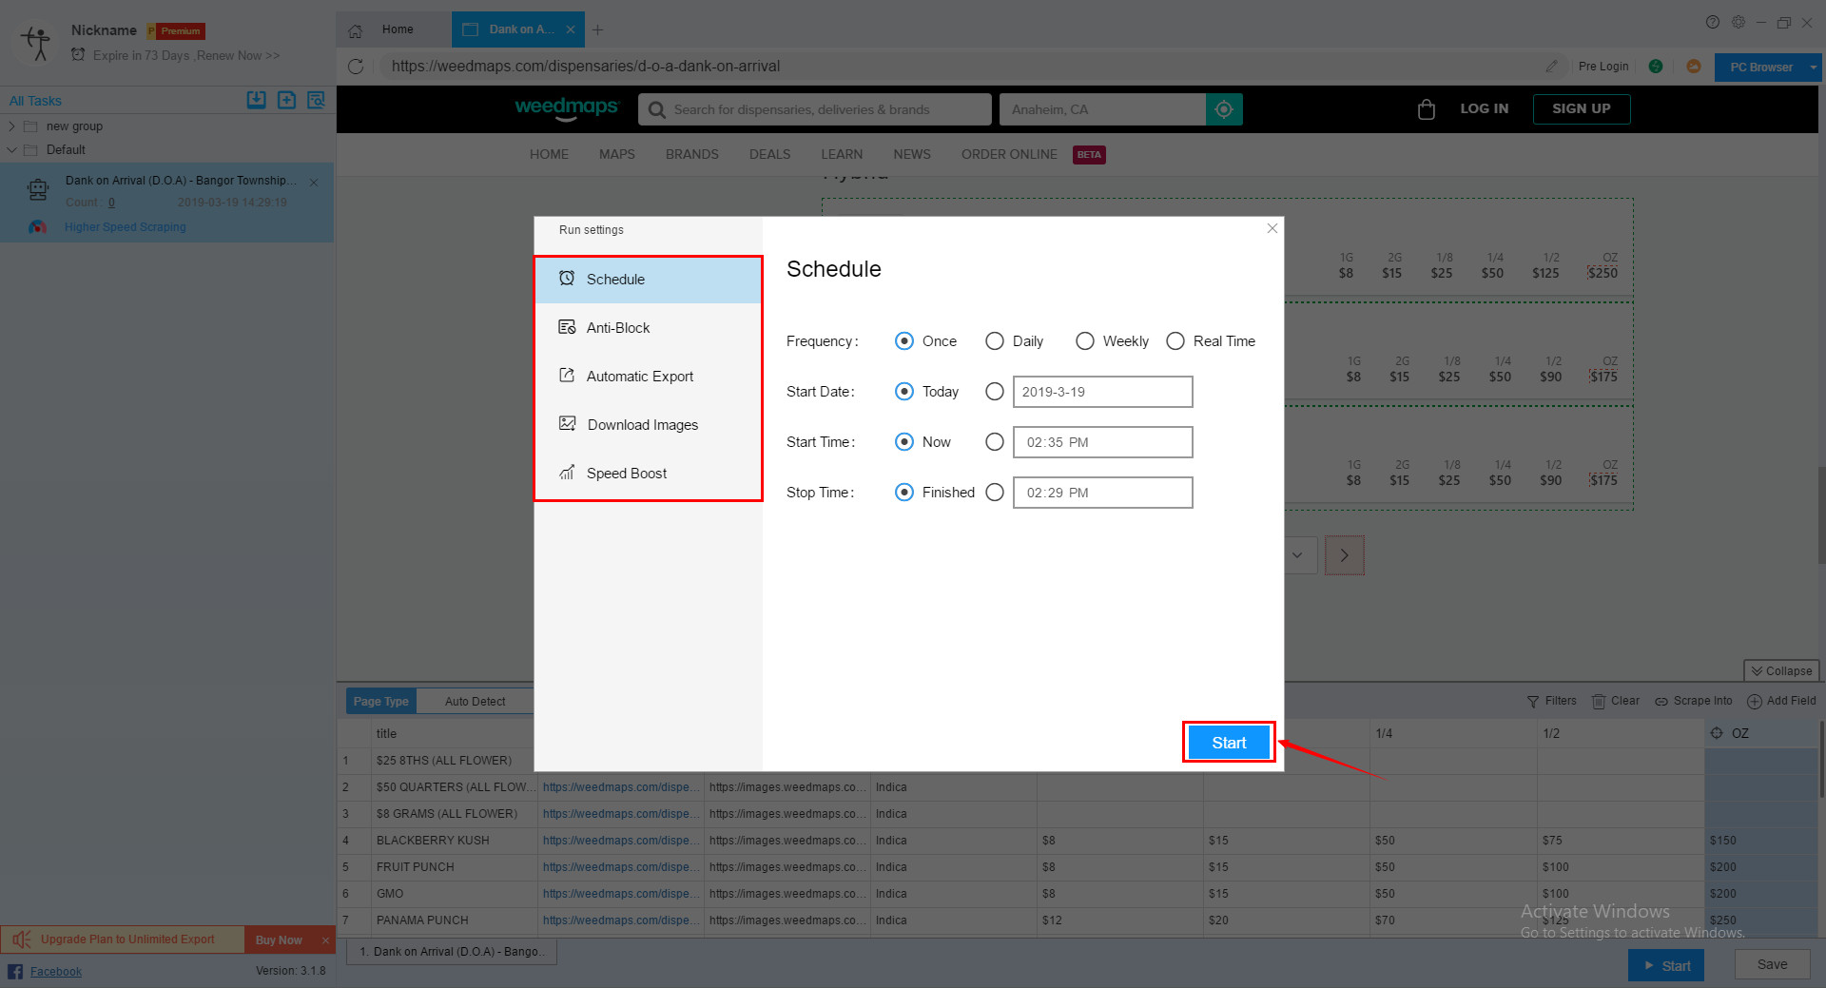
Task: Click the add new task icon
Action: point(286,100)
